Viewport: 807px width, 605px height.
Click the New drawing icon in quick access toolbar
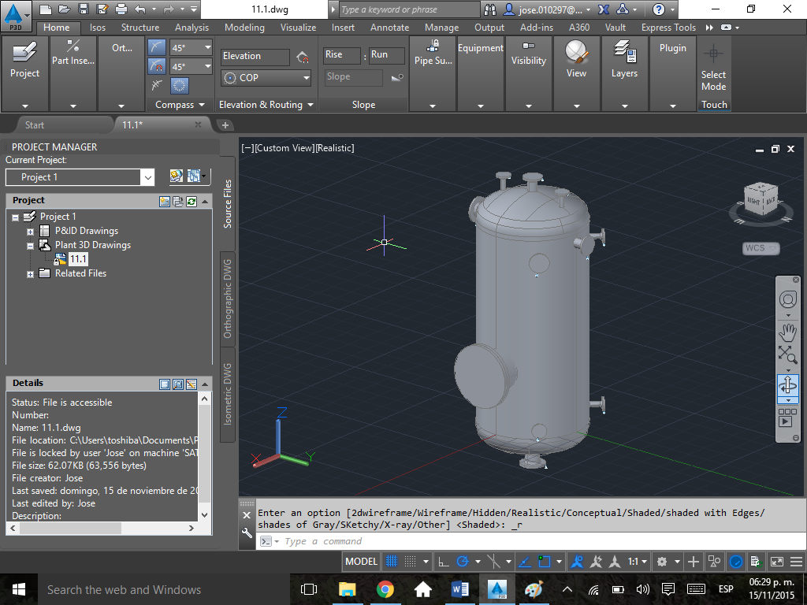[45, 9]
